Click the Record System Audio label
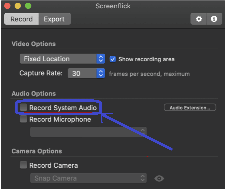This screenshot has width=225, height=189. click(63, 108)
